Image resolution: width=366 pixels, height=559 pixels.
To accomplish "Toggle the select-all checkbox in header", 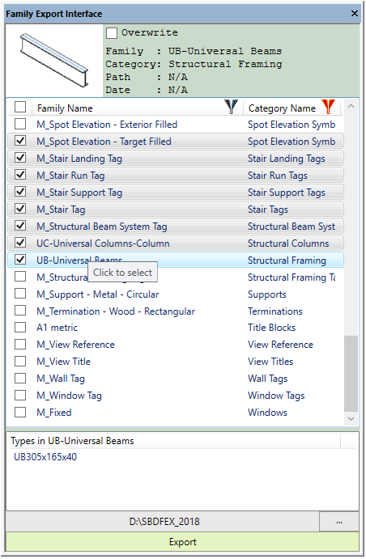I will 20,107.
